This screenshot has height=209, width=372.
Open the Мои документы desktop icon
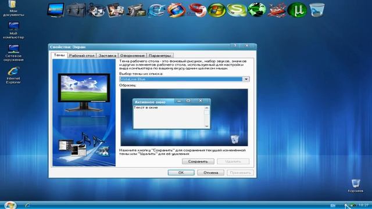coord(13,9)
